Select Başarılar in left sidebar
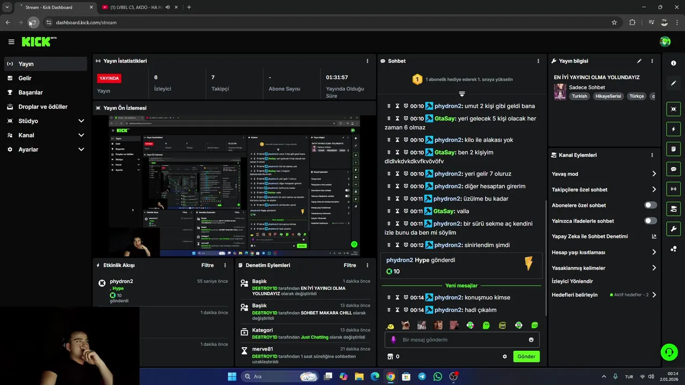 [45, 93]
